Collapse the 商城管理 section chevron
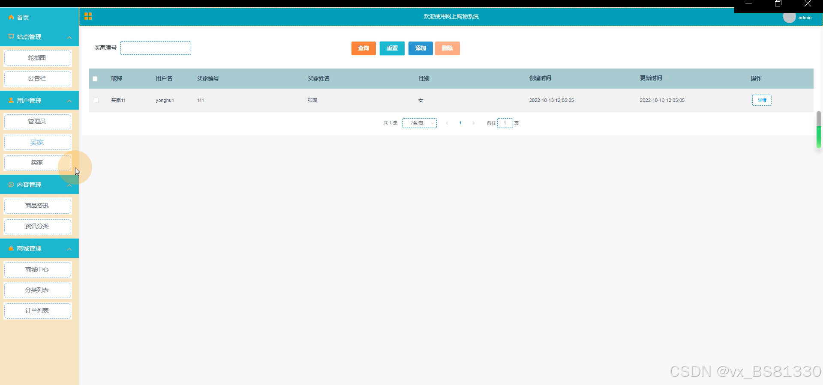Screen dimensions: 823x385 (69, 249)
